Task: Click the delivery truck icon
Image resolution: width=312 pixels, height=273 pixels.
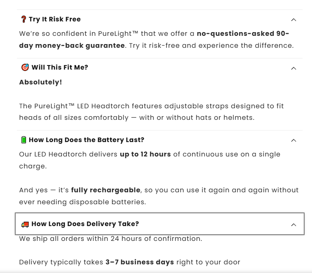Action: [25, 224]
